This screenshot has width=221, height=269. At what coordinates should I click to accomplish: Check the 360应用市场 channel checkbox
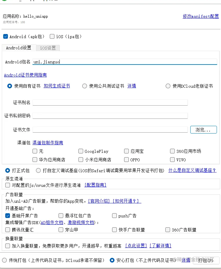[172, 151]
